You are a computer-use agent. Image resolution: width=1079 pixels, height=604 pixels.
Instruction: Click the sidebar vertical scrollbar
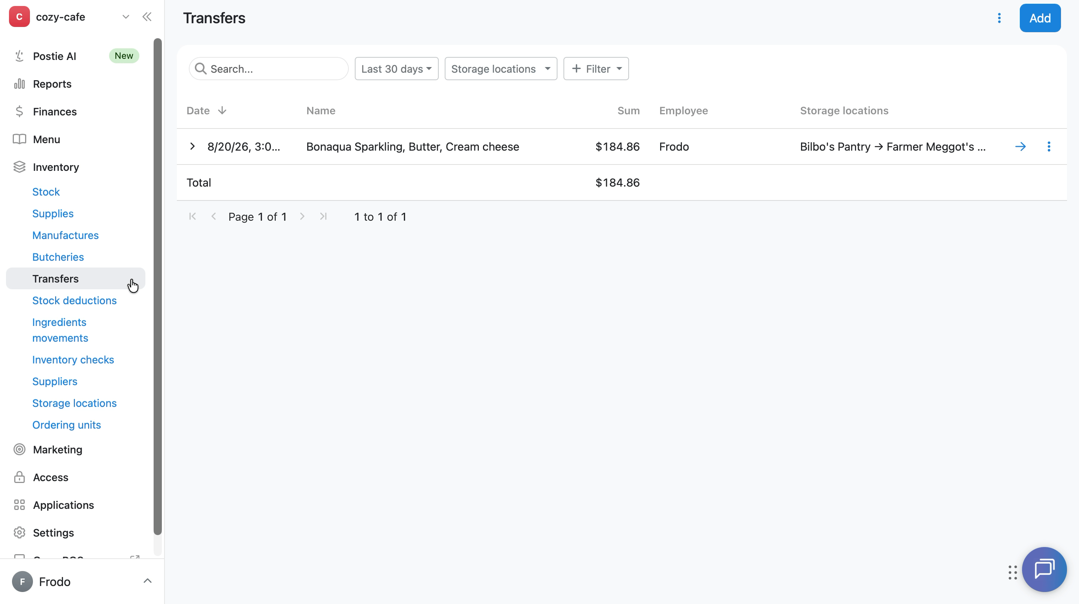(x=157, y=287)
